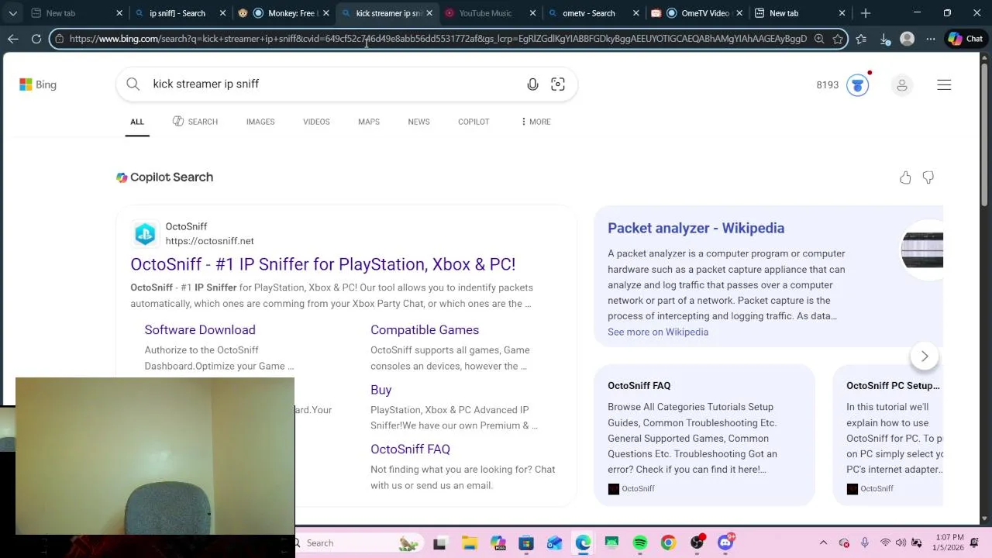Image resolution: width=992 pixels, height=558 pixels.
Task: Close the YouTube Music tab
Action: point(532,13)
